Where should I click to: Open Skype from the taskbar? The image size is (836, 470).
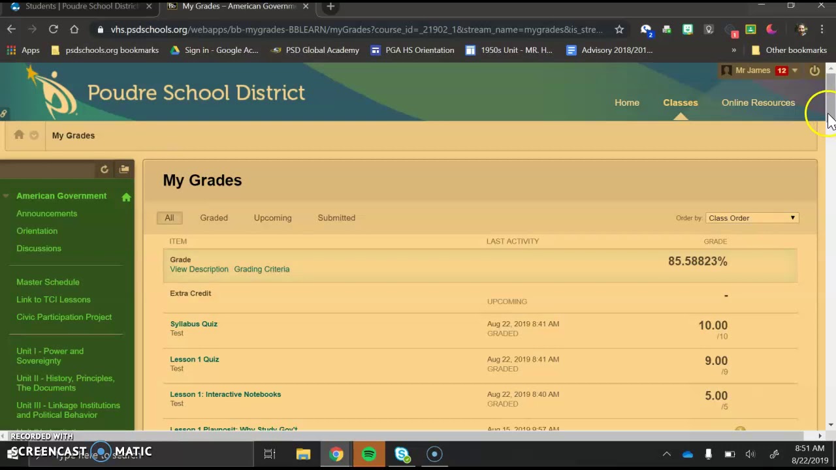(x=402, y=454)
